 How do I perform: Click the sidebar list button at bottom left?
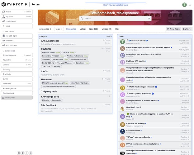point(19,153)
